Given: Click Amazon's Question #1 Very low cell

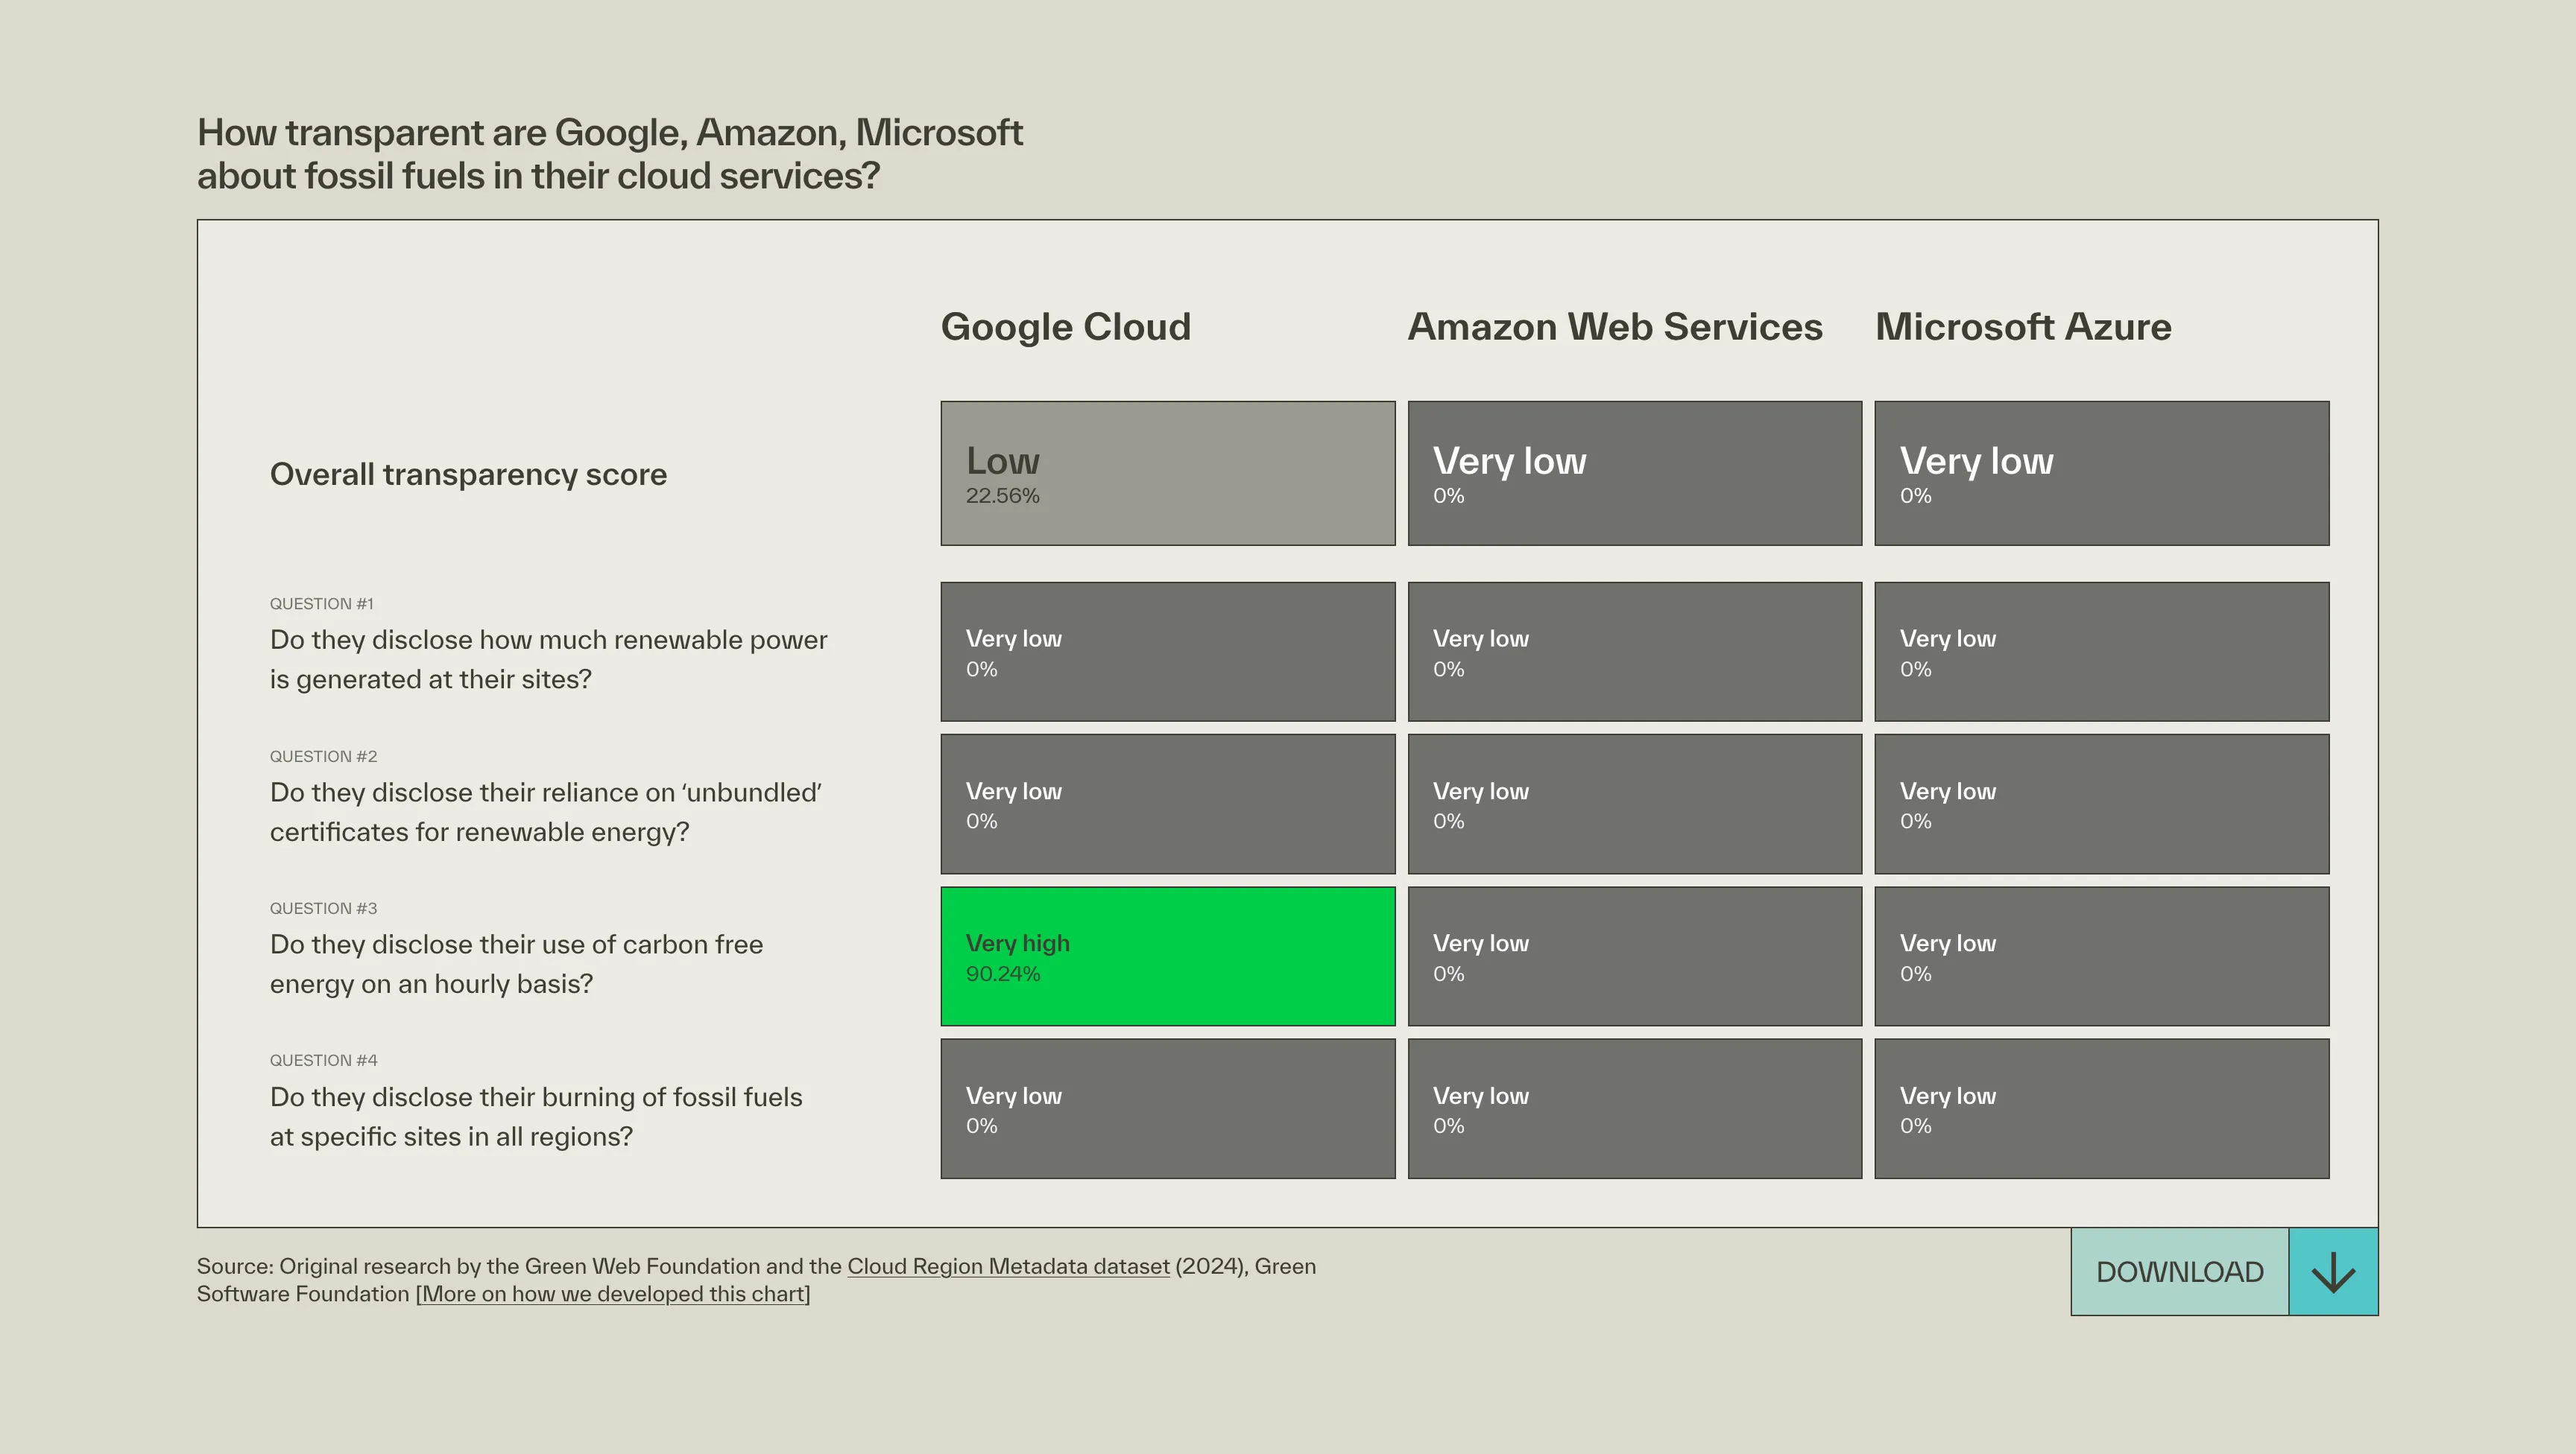Looking at the screenshot, I should [1634, 652].
